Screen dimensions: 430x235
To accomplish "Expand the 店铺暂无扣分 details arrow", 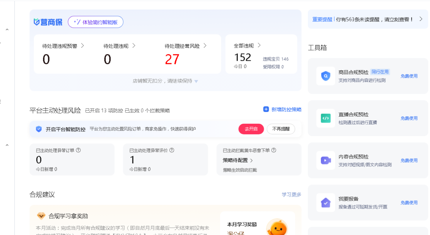I will point(196,81).
